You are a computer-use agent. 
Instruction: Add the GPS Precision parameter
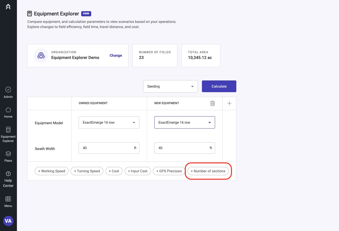(169, 171)
